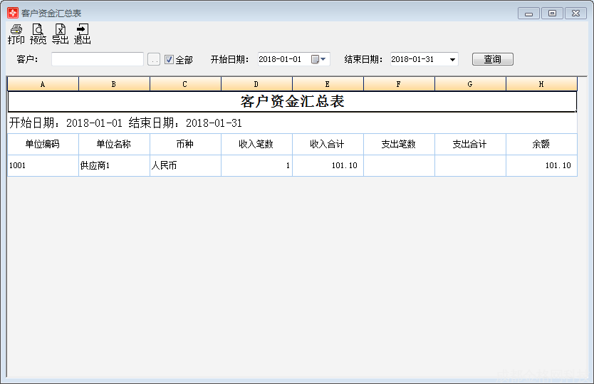594x384 pixels.
Task: Click the 余额 balance value 101.10
Action: click(x=541, y=165)
